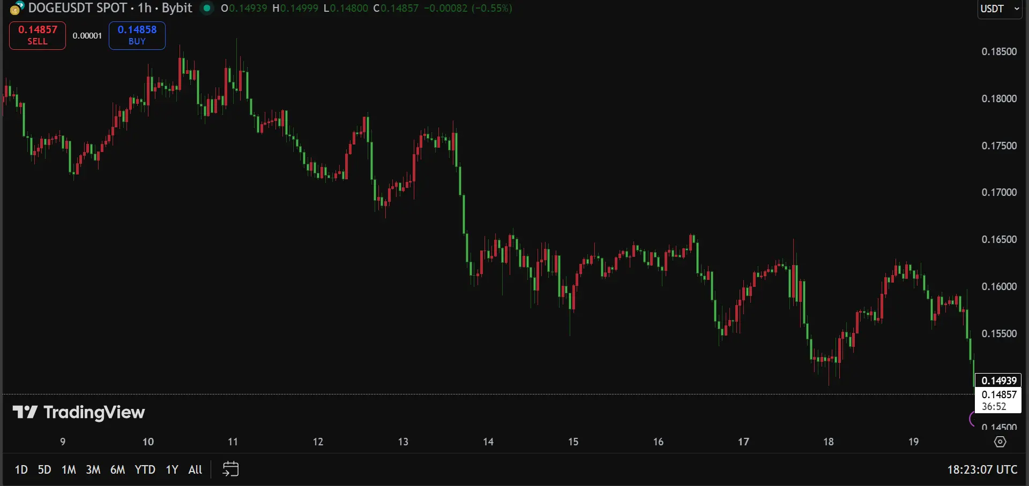Screen dimensions: 1029x486
Task: Click date 9 on time axis
Action: pos(63,442)
